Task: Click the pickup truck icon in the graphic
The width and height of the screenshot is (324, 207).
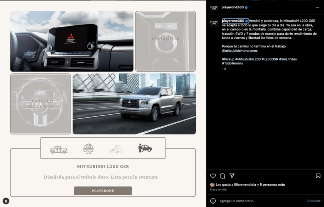Action: [59, 150]
